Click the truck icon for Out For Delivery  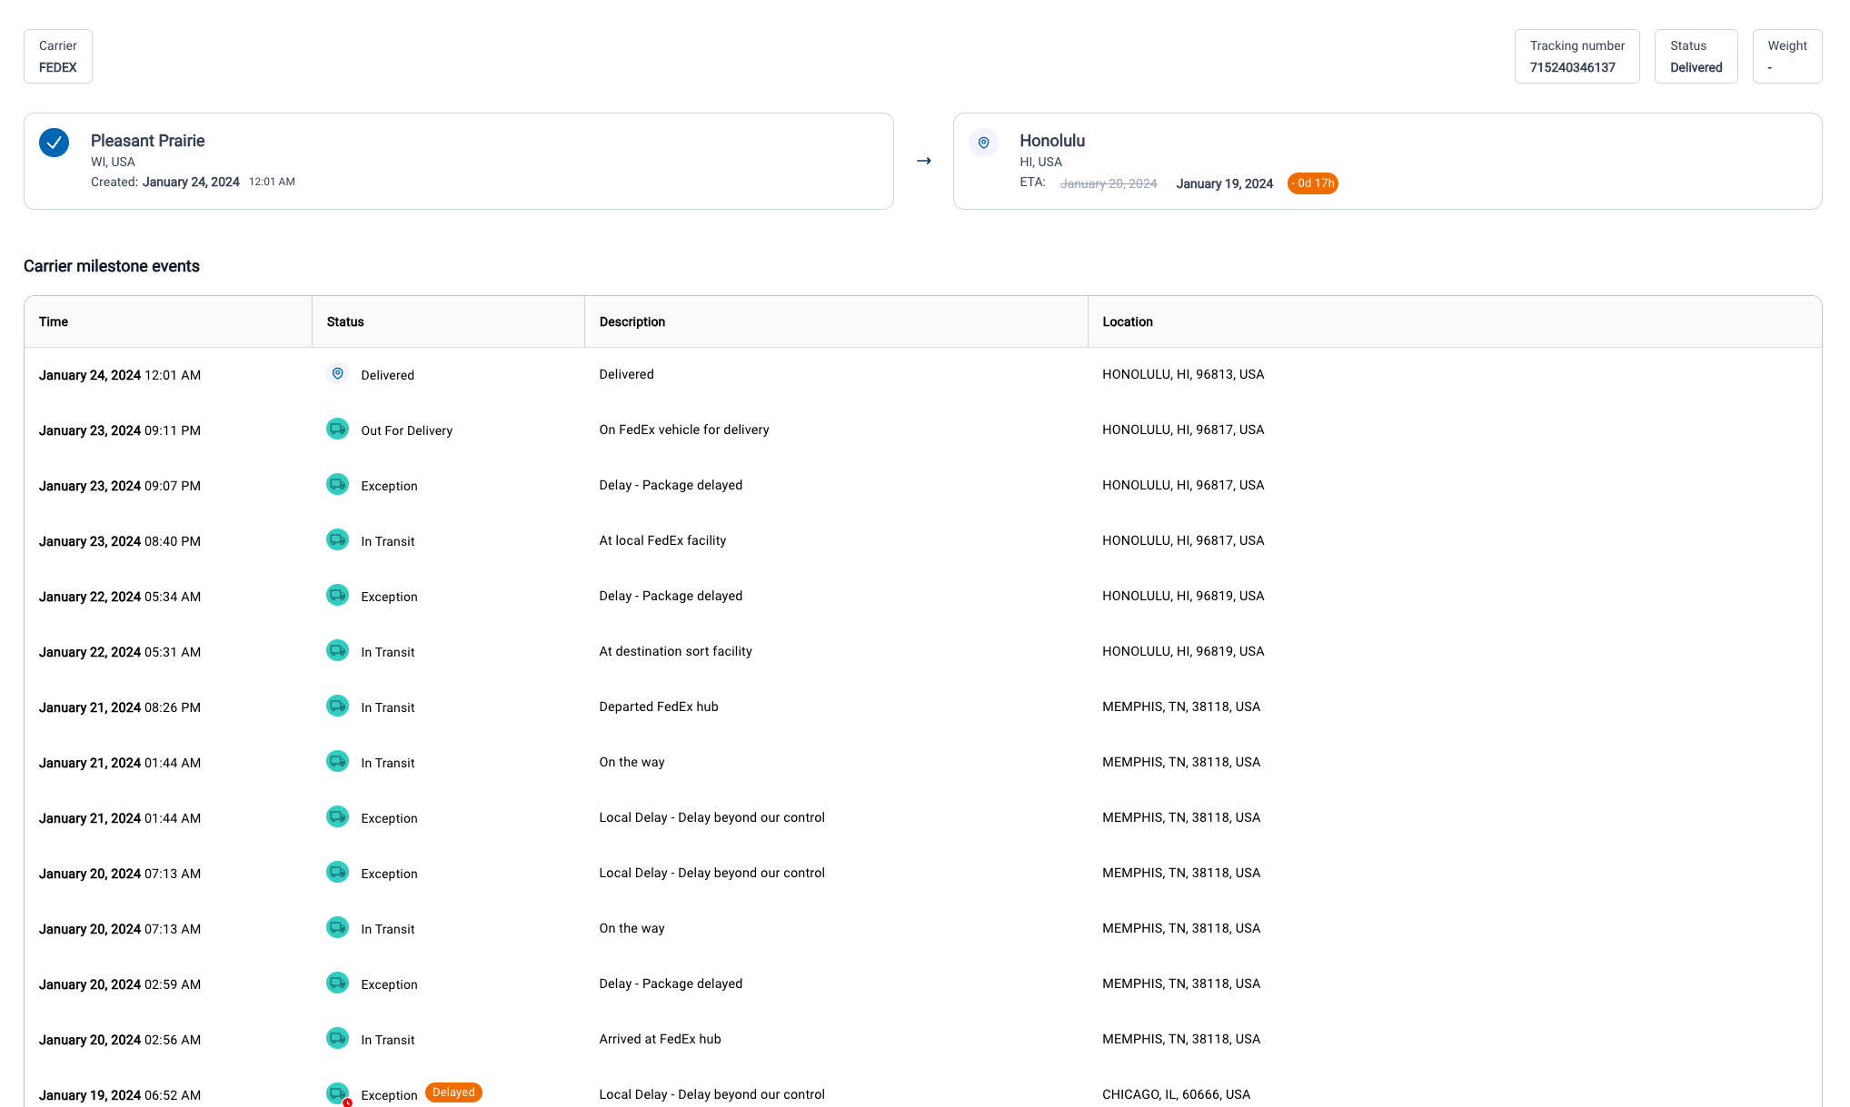pyautogui.click(x=337, y=429)
